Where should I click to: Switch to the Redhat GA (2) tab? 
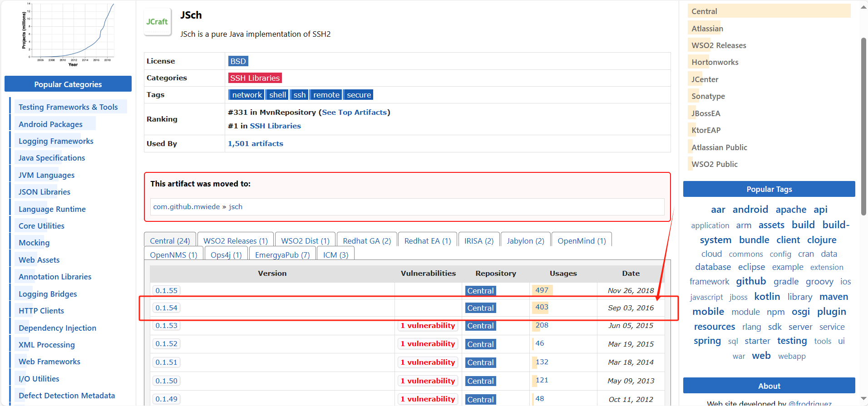click(x=367, y=240)
